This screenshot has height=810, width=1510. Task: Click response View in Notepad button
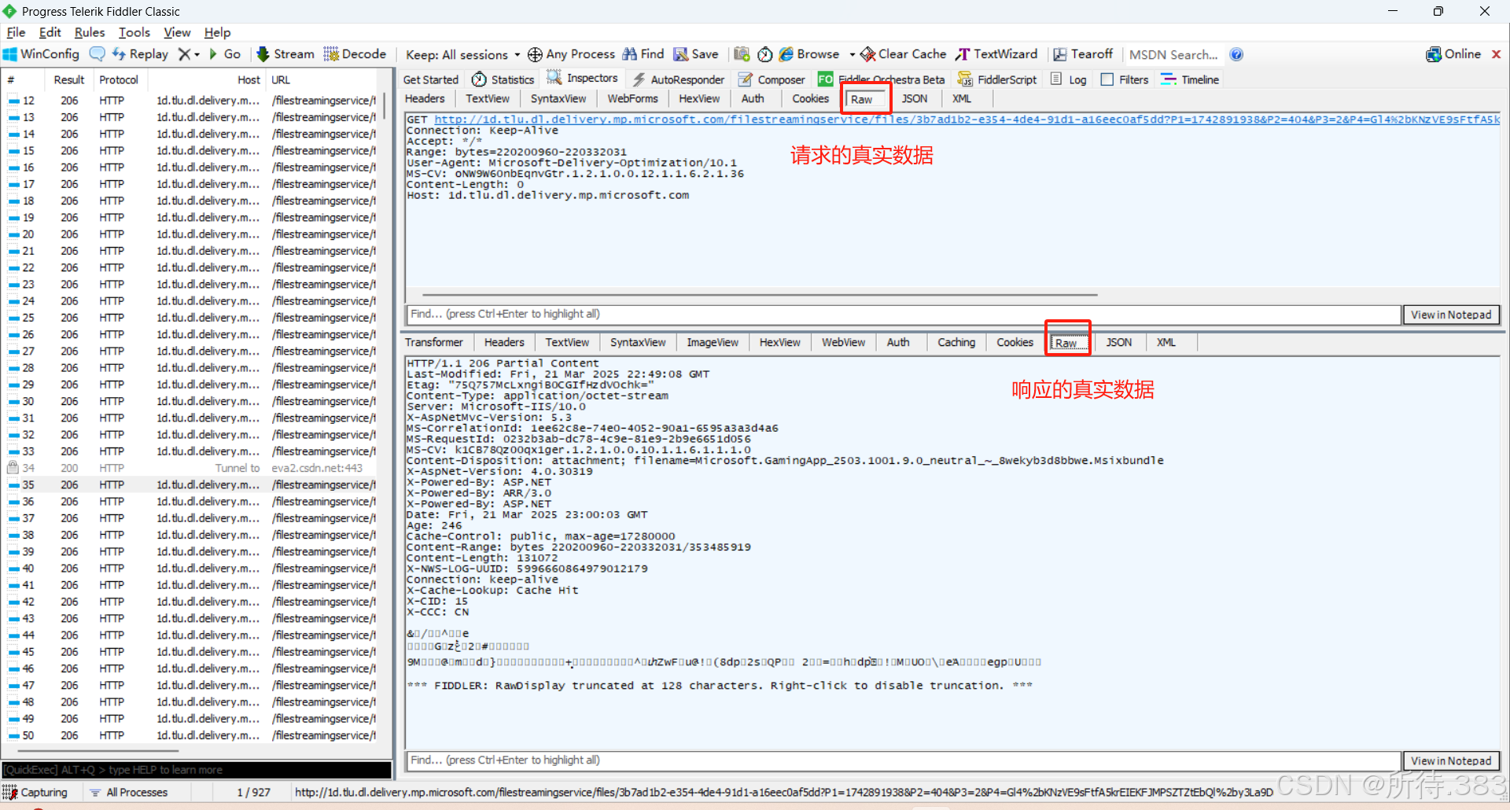tap(1451, 760)
